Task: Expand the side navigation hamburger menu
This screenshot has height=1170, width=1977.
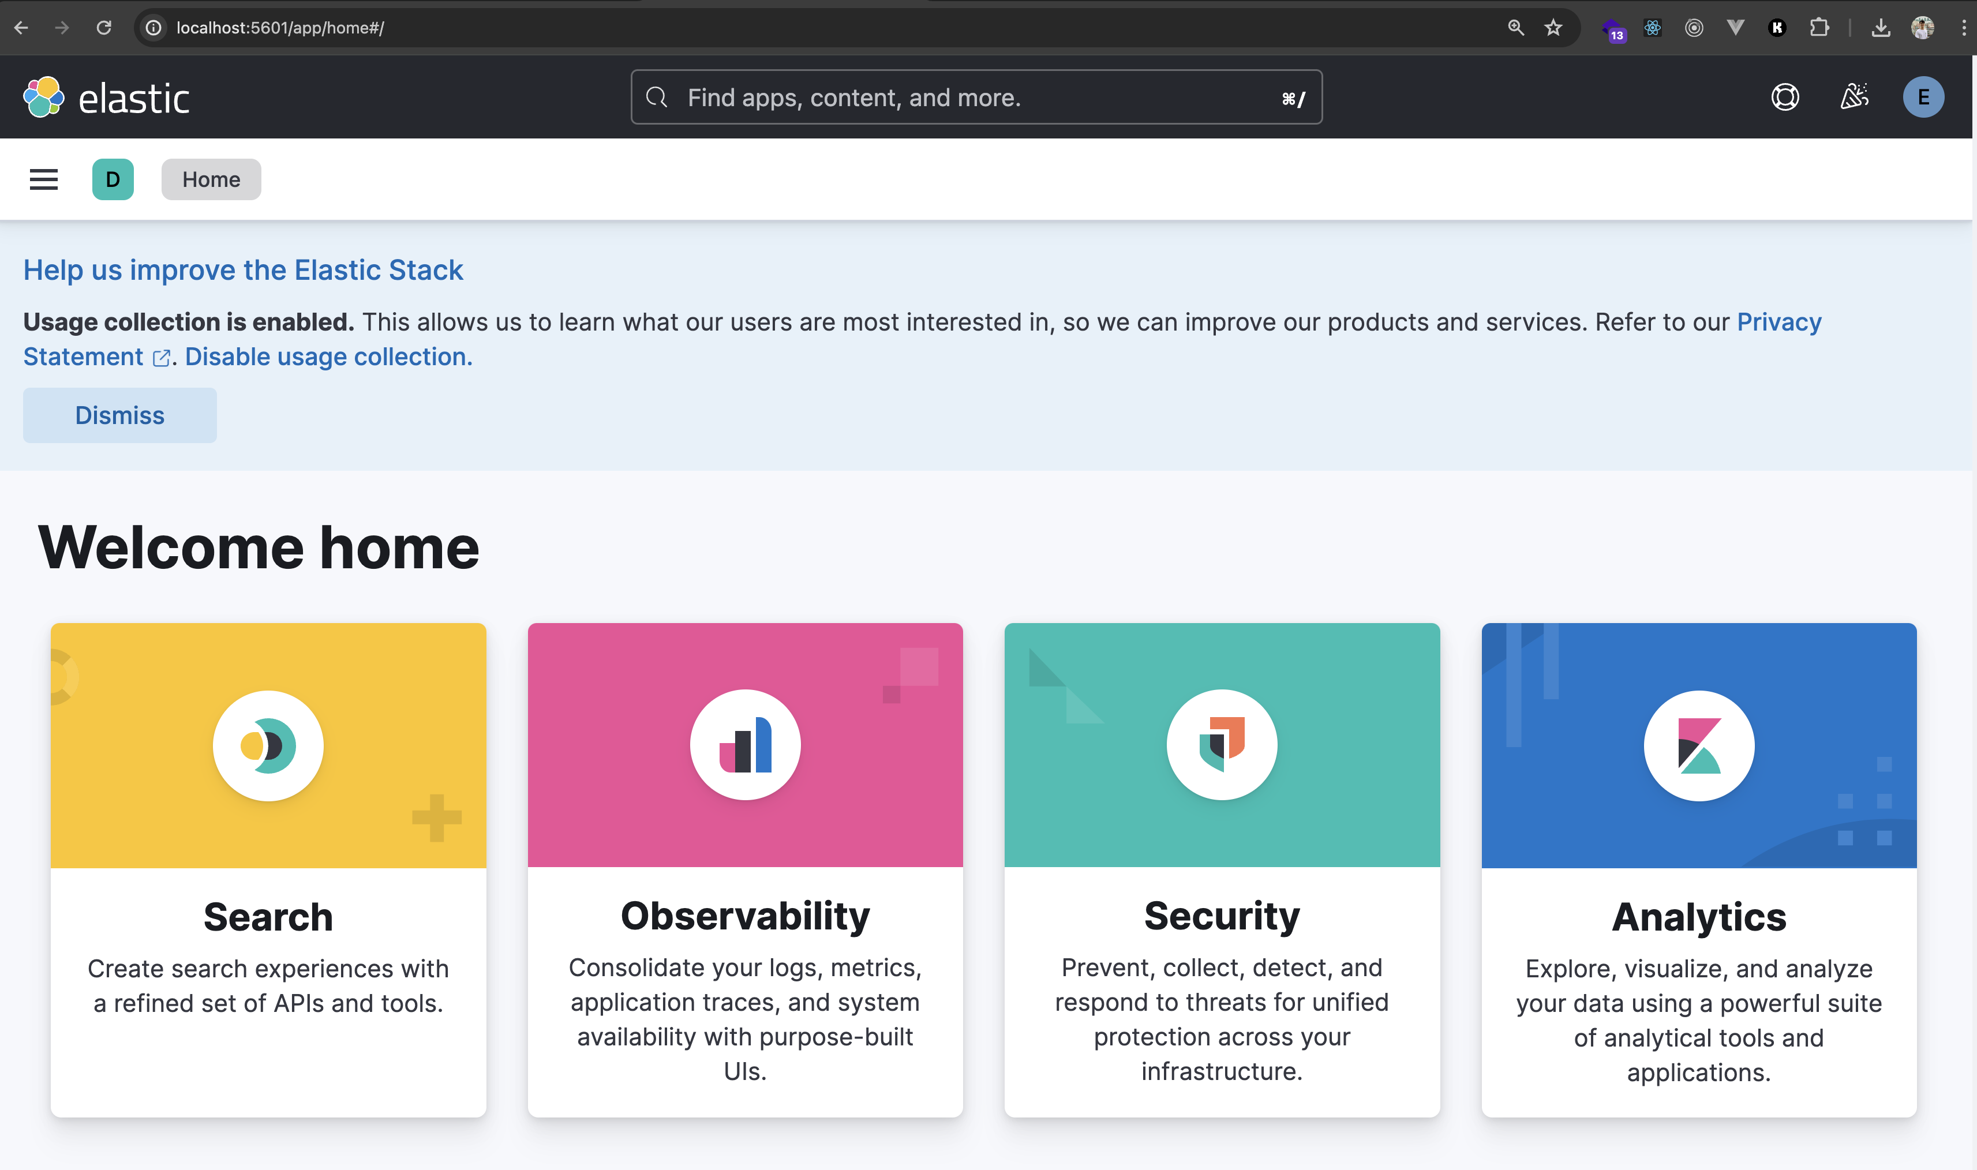Action: click(43, 179)
